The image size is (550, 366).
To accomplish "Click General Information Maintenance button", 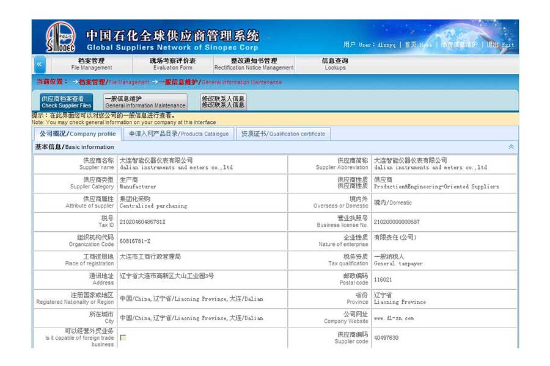I will coord(145,102).
